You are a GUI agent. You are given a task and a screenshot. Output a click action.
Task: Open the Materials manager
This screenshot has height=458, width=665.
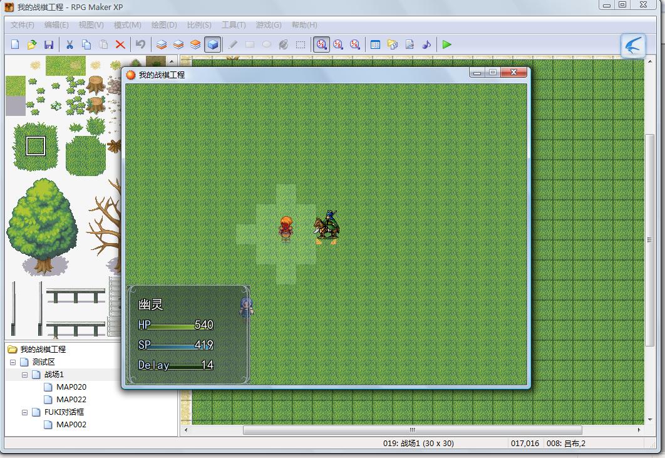point(392,44)
